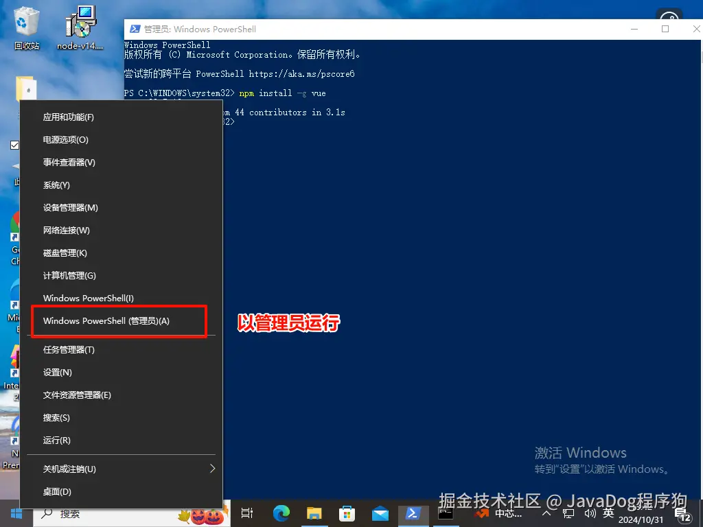Open the 中芯... taskbar widget
Viewport: 703px width, 527px height.
click(498, 513)
